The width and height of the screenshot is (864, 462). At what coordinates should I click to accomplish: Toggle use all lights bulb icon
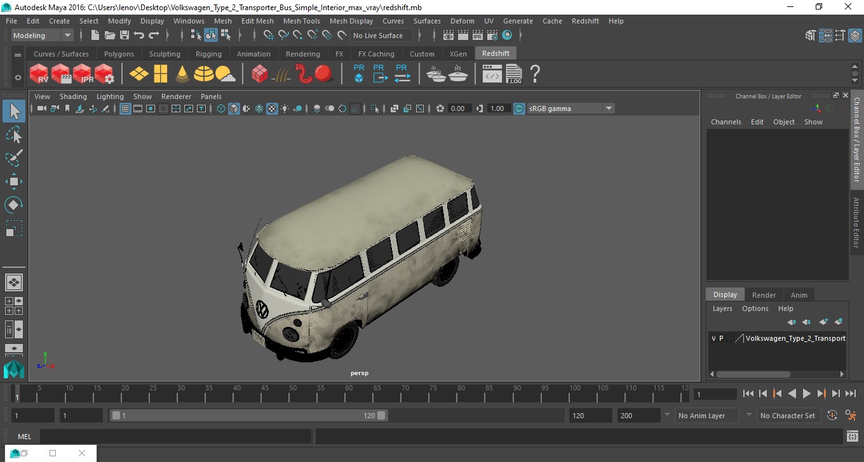pyautogui.click(x=285, y=109)
